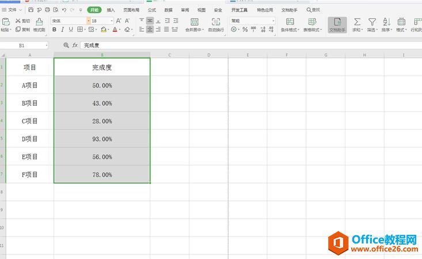
Task: Open the Conditional Formatting (条件格式) dropdown
Action: coord(290,25)
